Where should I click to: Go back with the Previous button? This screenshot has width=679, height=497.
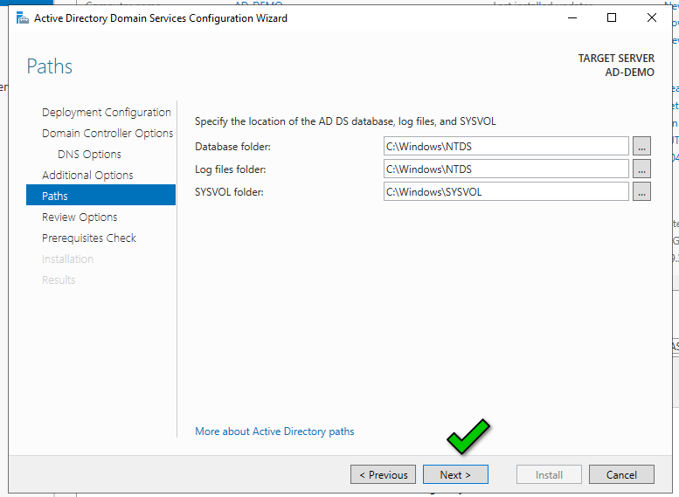tap(383, 475)
